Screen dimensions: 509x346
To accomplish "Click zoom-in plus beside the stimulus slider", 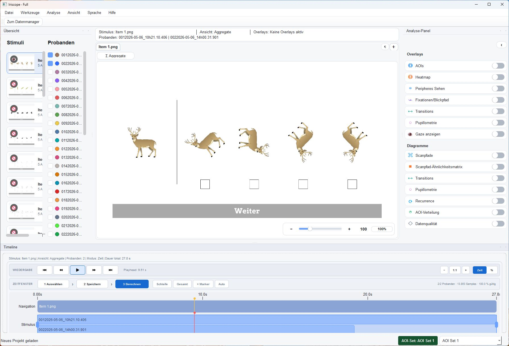I will [x=349, y=229].
